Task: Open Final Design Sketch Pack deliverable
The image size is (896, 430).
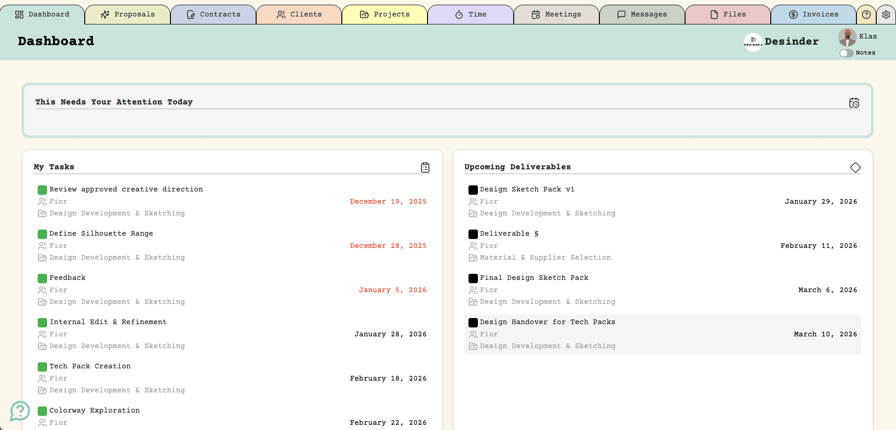Action: (534, 278)
